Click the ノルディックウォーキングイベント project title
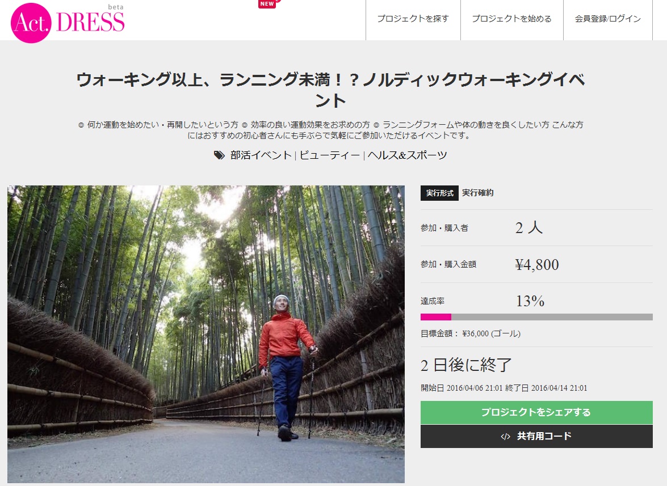667x486 pixels. tap(330, 90)
